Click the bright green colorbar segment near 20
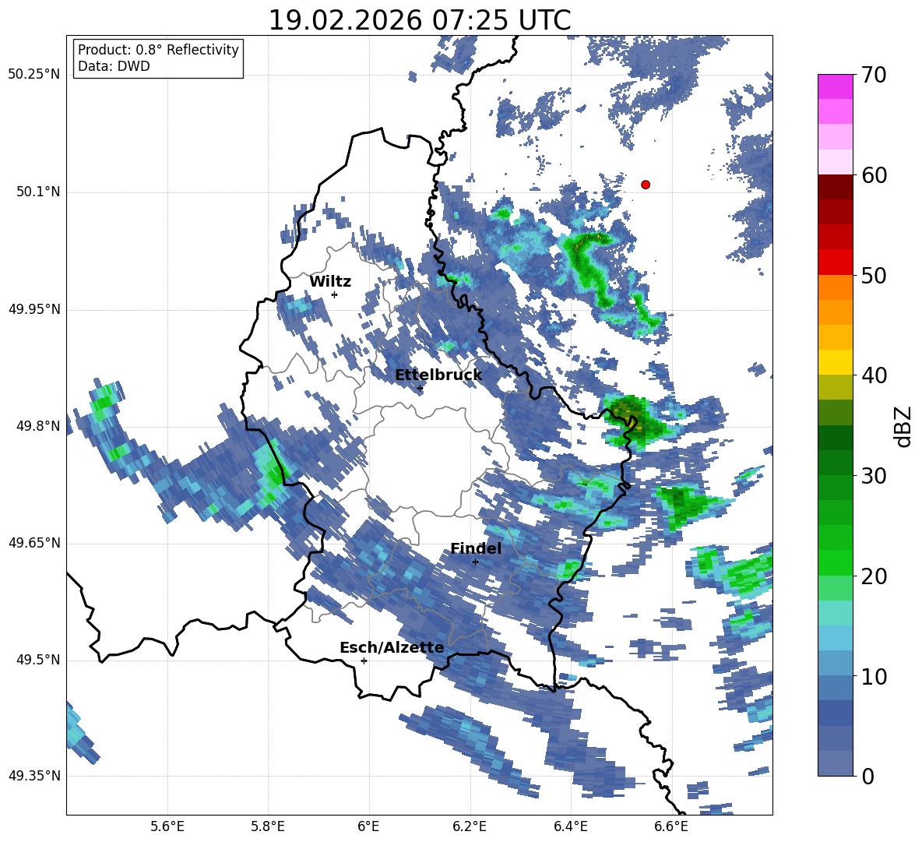The width and height of the screenshot is (922, 842). coord(835,562)
